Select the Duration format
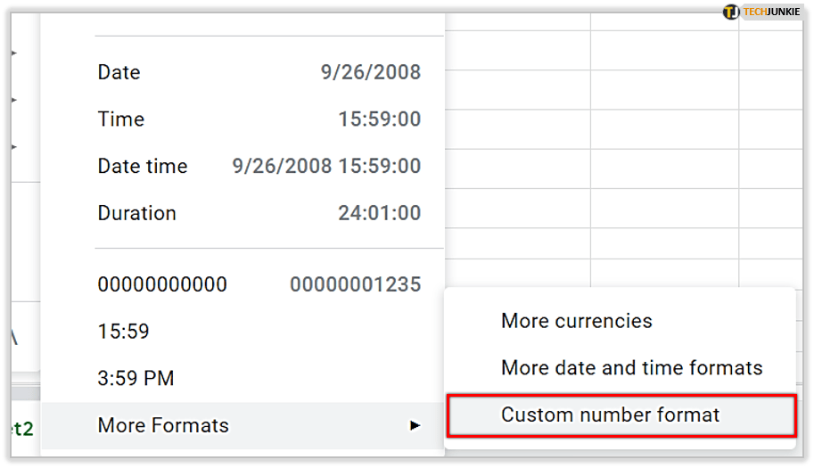Screen dimensions: 814x468 pyautogui.click(x=137, y=214)
